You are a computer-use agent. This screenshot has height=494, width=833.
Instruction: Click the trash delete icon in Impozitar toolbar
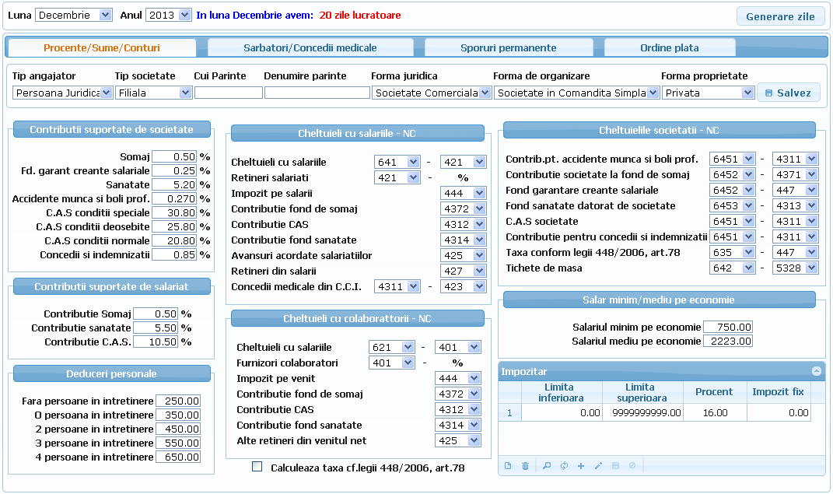pyautogui.click(x=526, y=466)
